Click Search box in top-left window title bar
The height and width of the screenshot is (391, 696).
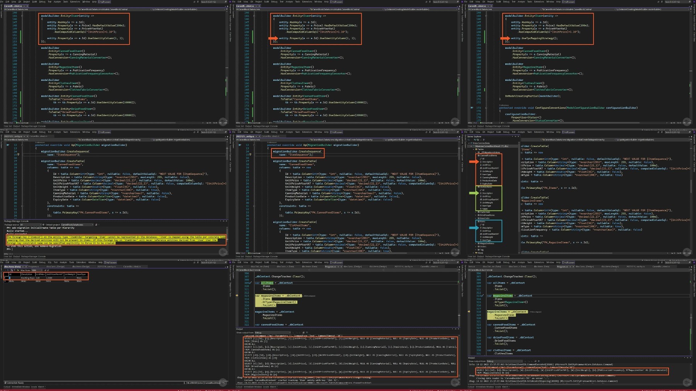(x=214, y=2)
